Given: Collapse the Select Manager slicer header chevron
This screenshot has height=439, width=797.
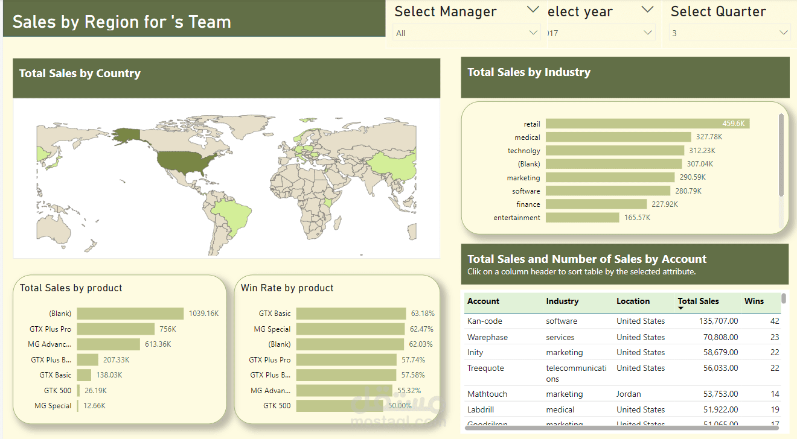Looking at the screenshot, I should tap(533, 10).
